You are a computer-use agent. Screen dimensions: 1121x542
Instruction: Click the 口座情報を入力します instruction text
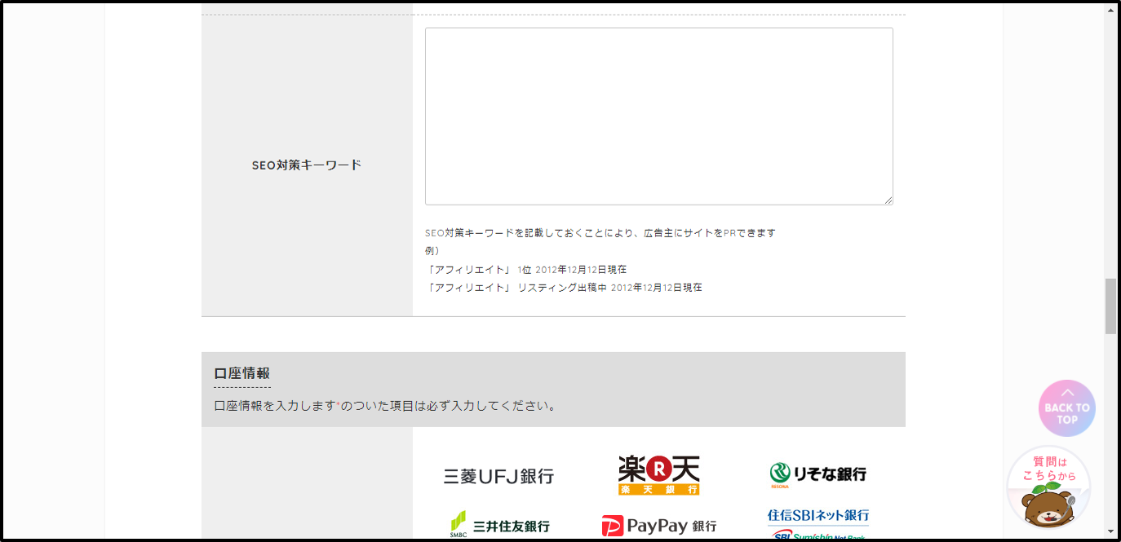click(384, 405)
